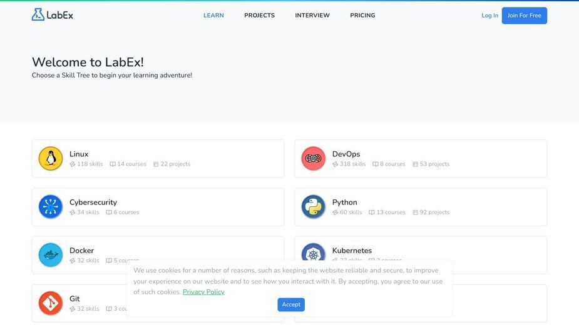Click the Git logo icon

51,303
